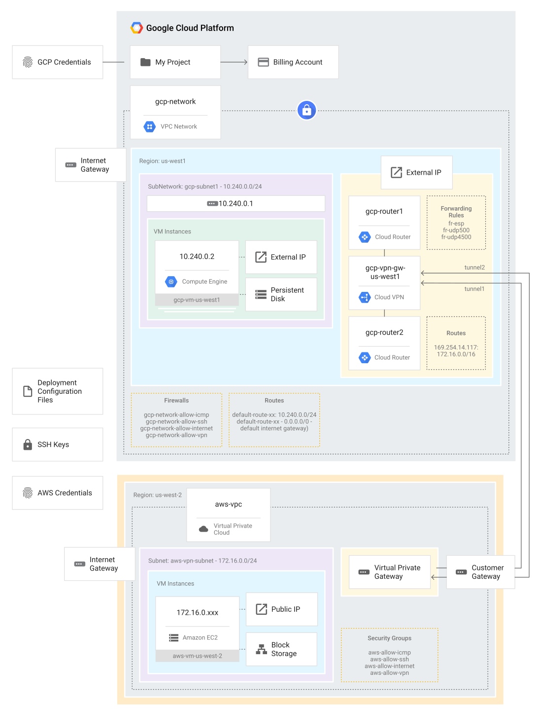Click the Google Cloud Platform logo

click(135, 28)
